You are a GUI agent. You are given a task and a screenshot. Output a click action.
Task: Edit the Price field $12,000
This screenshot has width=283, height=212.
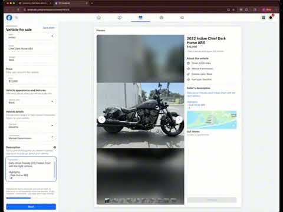pyautogui.click(x=31, y=80)
